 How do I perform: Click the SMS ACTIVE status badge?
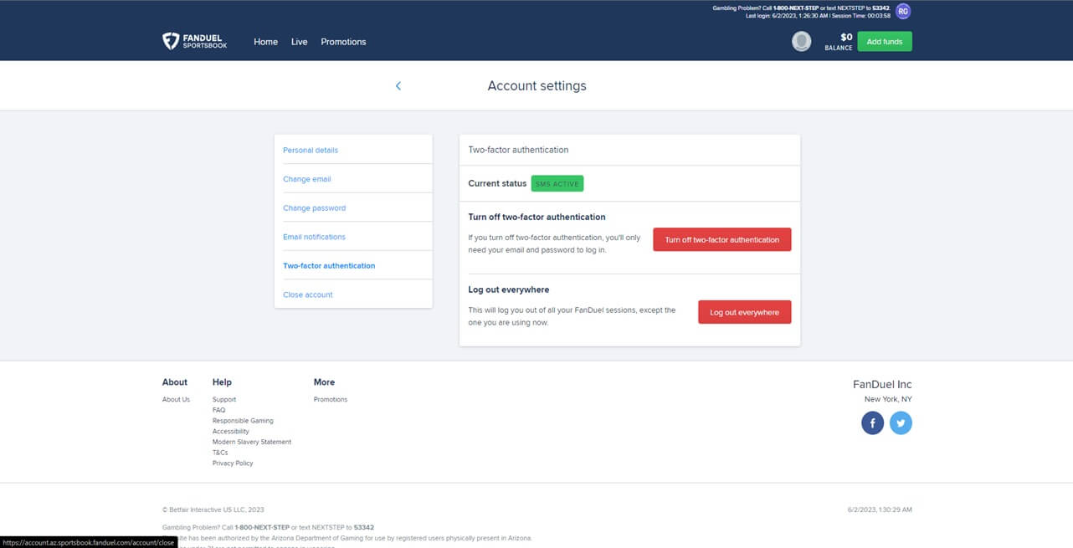click(x=557, y=183)
